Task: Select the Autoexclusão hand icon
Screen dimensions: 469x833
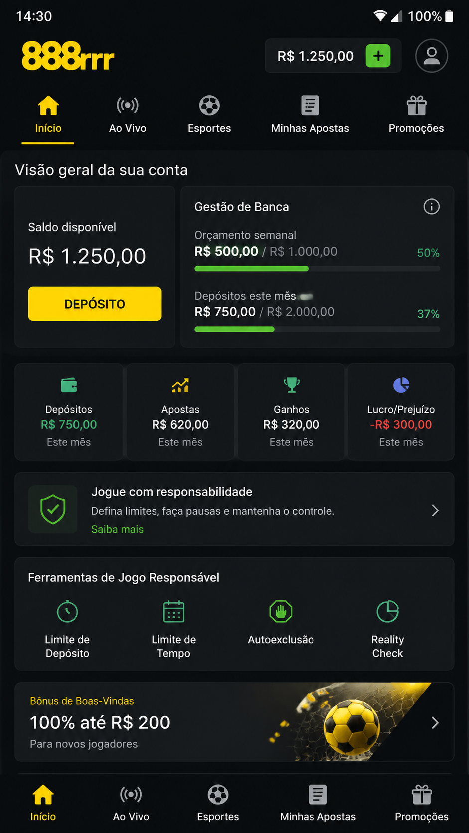Action: [x=281, y=612]
